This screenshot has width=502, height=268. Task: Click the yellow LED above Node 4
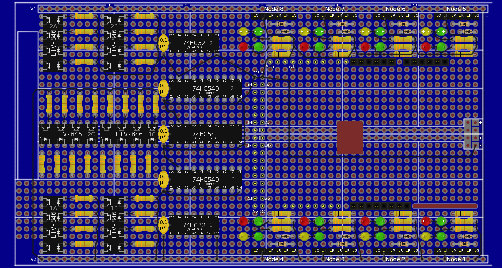coord(243,236)
